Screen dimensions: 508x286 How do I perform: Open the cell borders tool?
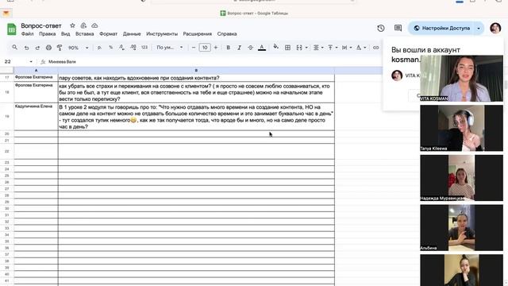287,48
